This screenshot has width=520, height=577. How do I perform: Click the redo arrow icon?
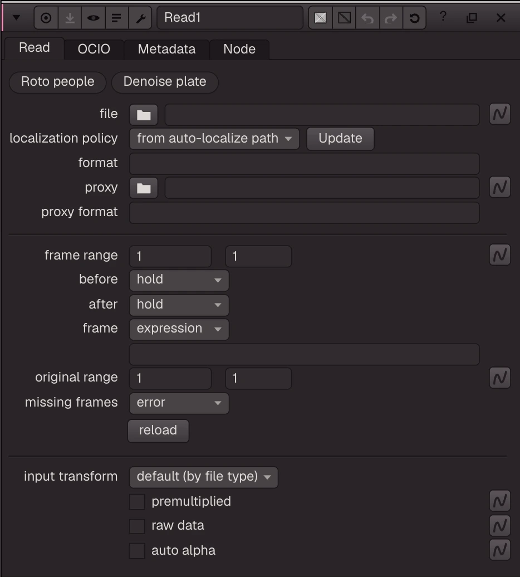point(391,18)
